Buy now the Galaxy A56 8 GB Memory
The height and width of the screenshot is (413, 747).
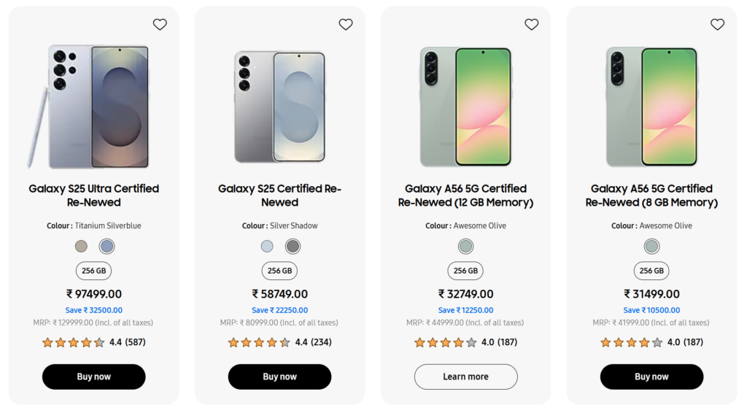coord(651,377)
